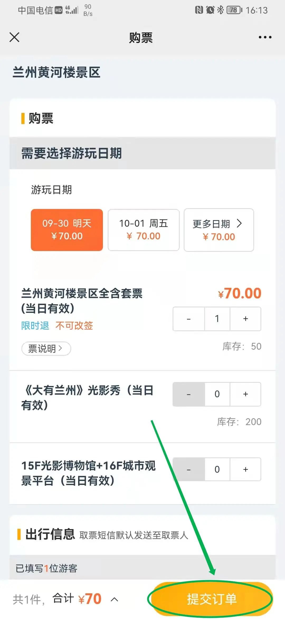Image resolution: width=285 pixels, height=619 pixels.
Task: Increase the 《大有兰州》光影秀 ticket quantity
Action: (245, 394)
